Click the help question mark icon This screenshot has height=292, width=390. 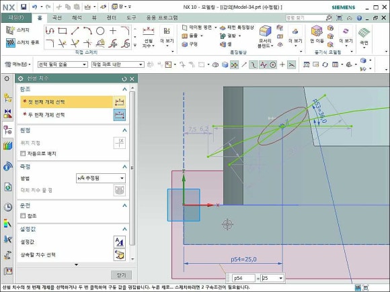[359, 18]
